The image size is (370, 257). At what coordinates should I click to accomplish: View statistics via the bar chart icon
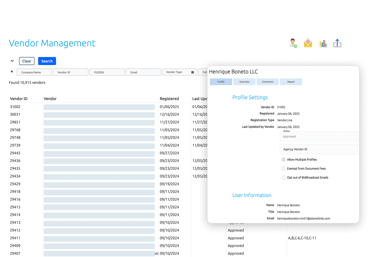(323, 43)
